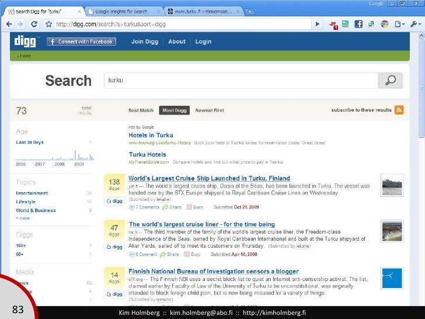Click the browser back arrow
Image resolution: width=425 pixels, height=319 pixels.
coord(8,24)
